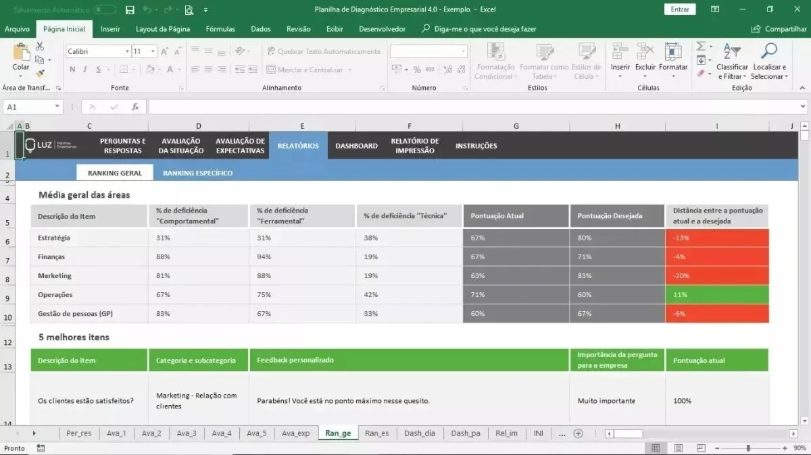Click the Formatar cells icon

click(x=673, y=51)
